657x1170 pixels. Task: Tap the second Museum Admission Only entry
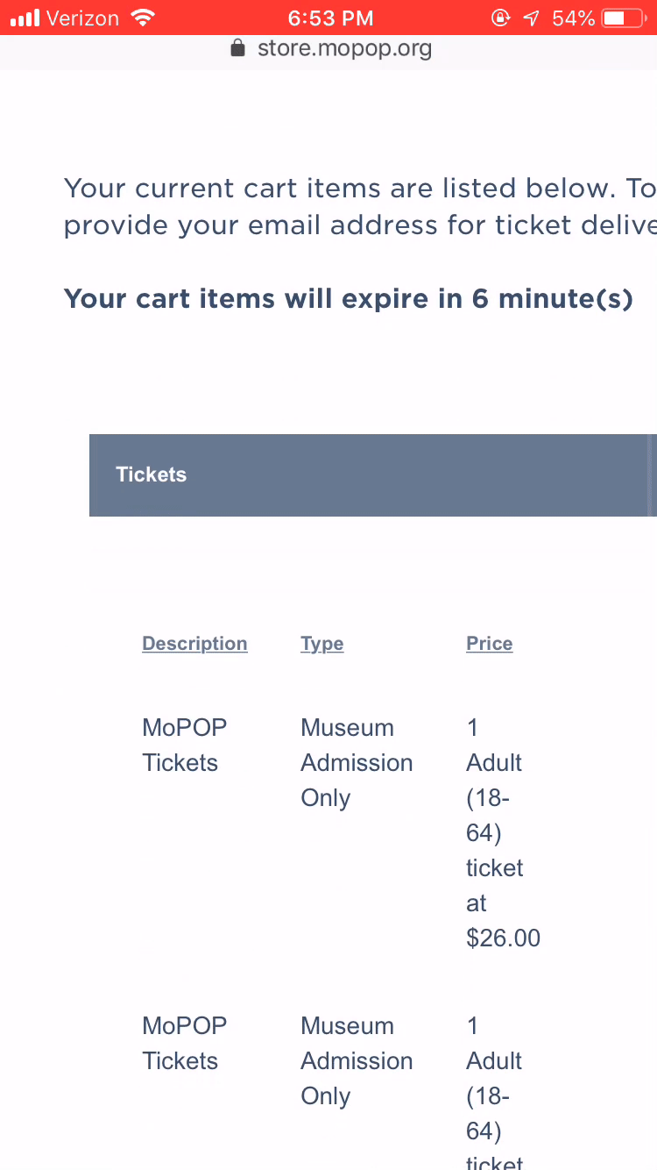tap(356, 1060)
